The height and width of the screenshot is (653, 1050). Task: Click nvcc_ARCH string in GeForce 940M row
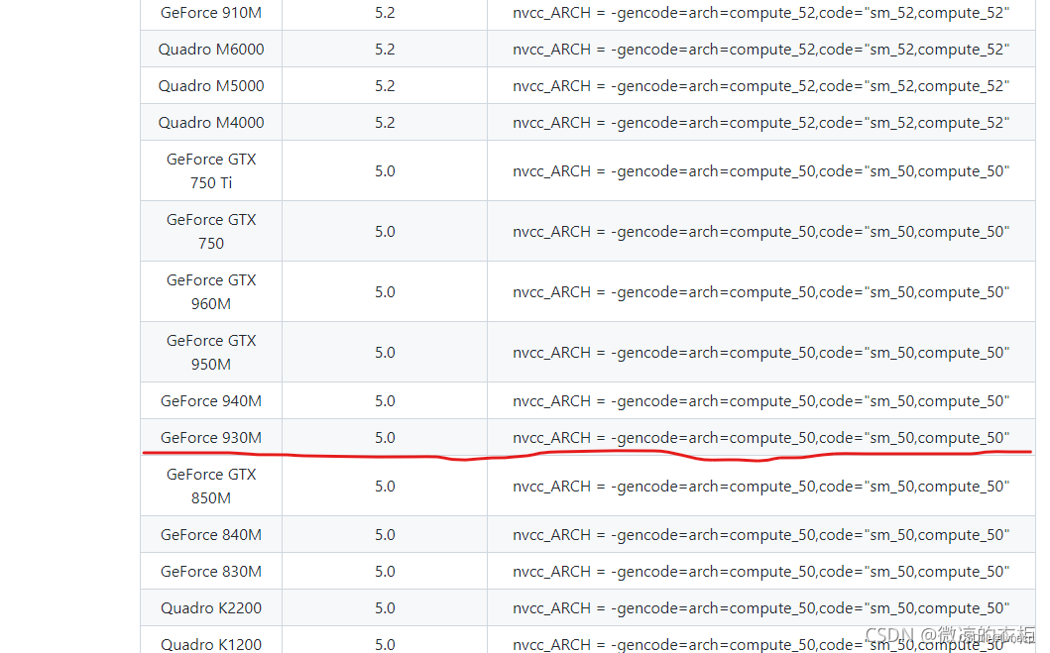760,402
